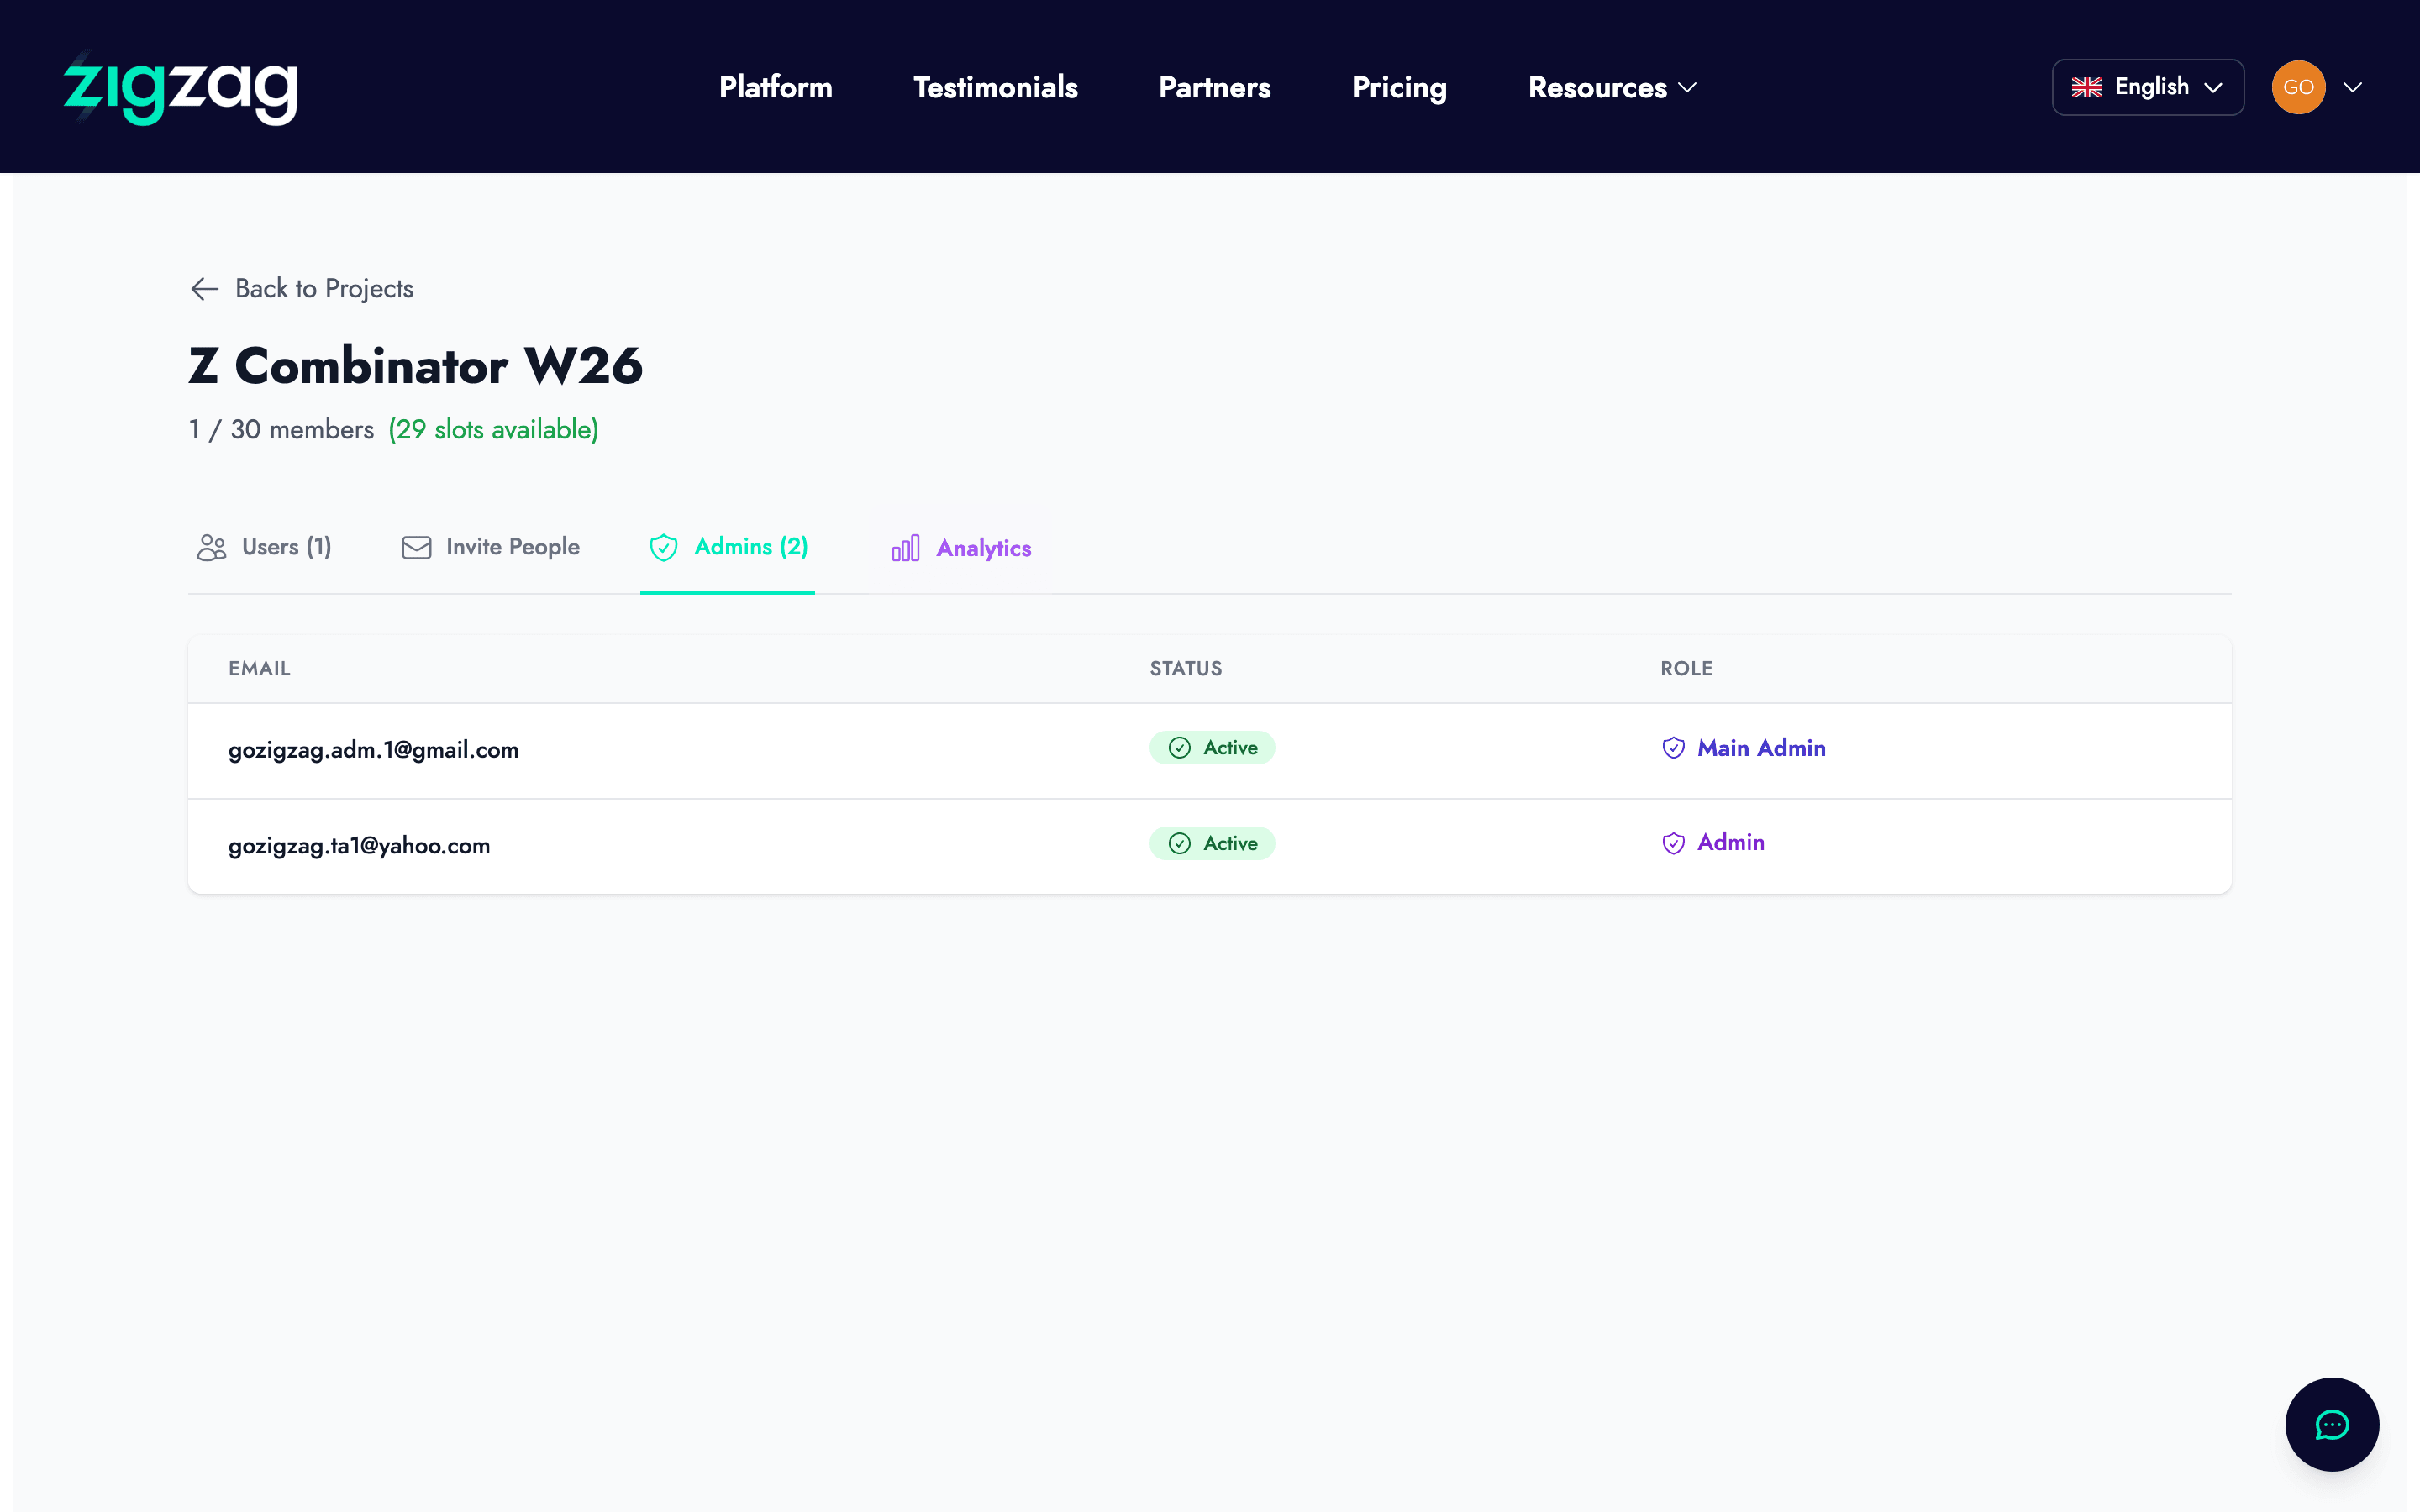Click the 29 slots available text
Screen dimensions: 2420x1512
[493, 430]
